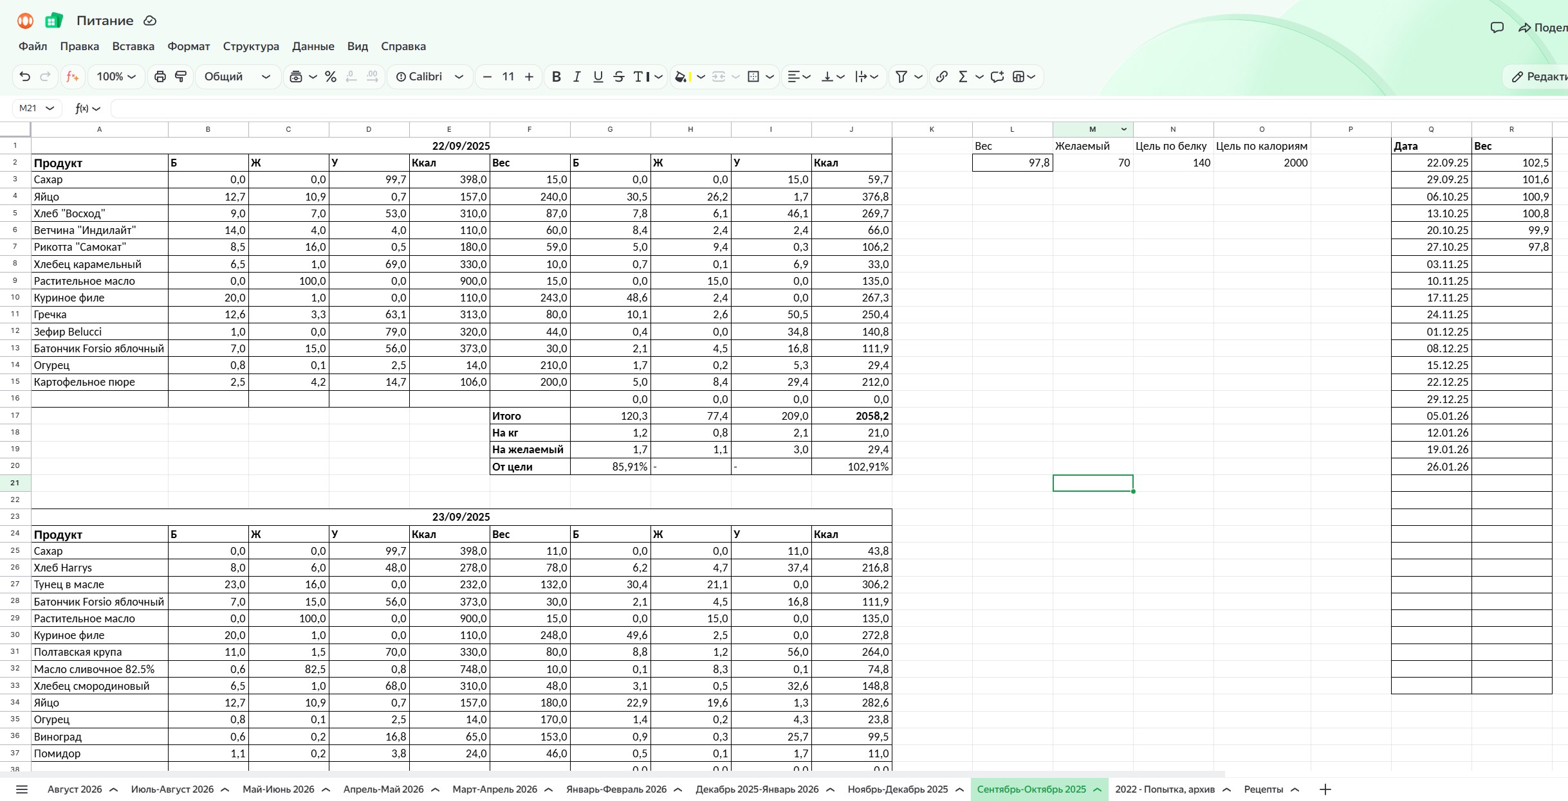The width and height of the screenshot is (1568, 801).
Task: Activate the format painter roller icon
Action: pyautogui.click(x=181, y=76)
